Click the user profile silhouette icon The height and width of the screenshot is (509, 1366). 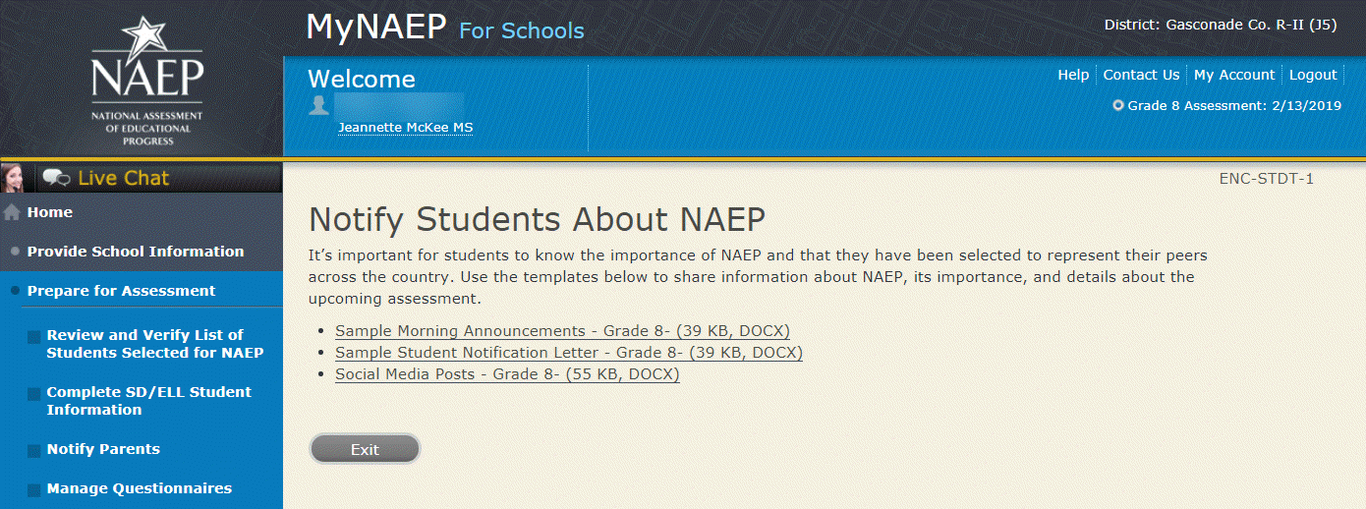click(x=318, y=104)
